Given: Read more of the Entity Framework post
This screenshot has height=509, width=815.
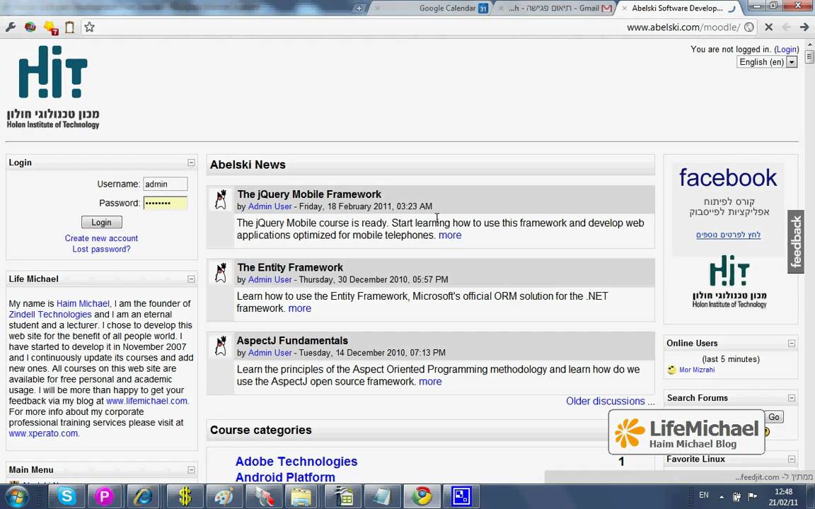Looking at the screenshot, I should pos(300,308).
